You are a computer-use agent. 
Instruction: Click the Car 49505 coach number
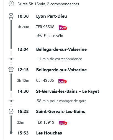pos(45,80)
